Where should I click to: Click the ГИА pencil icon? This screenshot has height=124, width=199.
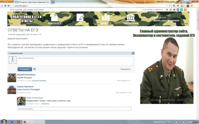[x=80, y=17]
